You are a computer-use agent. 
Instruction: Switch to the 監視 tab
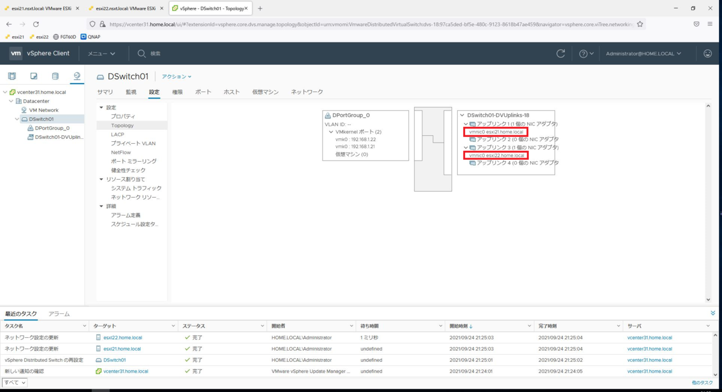131,92
